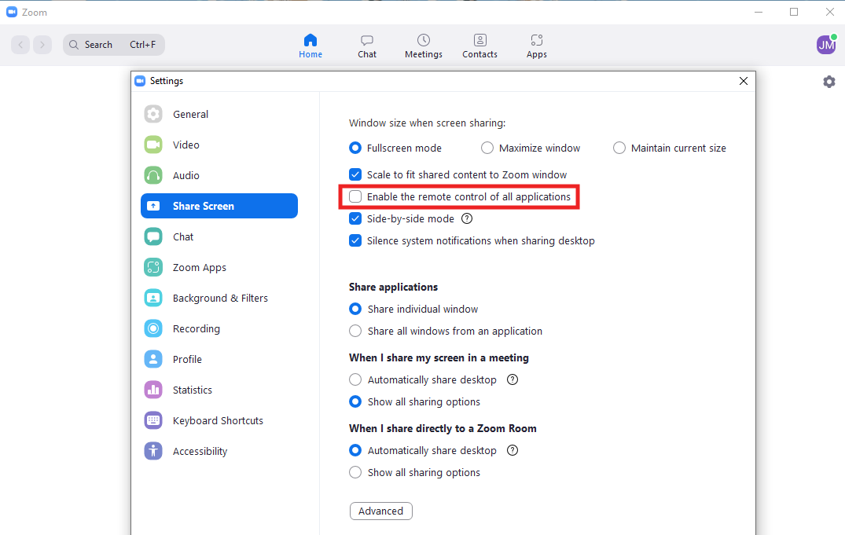Select Automatically share desktop for Zoom Room
This screenshot has height=535, width=845.
355,450
